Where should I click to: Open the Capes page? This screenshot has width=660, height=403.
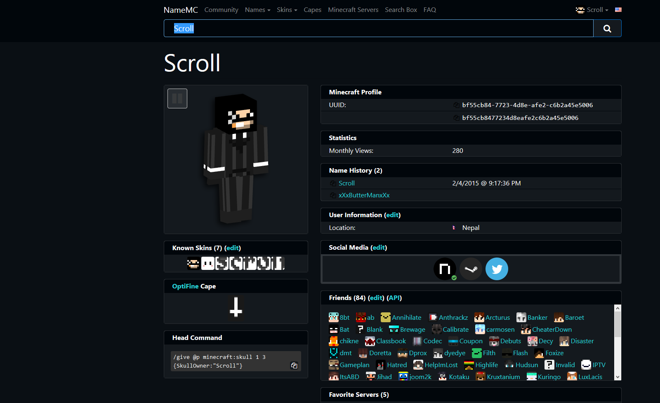click(x=312, y=10)
